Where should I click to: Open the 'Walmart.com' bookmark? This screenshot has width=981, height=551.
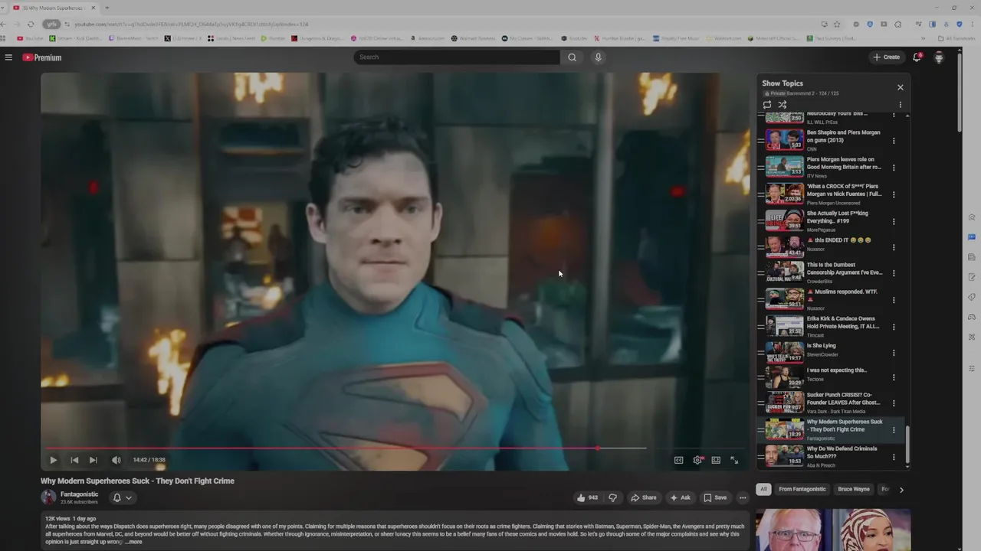pyautogui.click(x=724, y=38)
